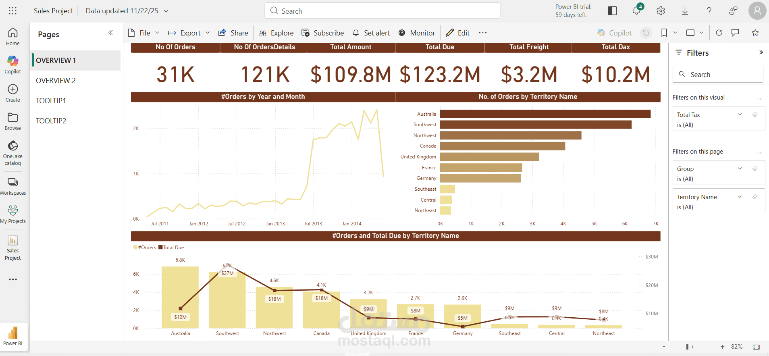769x356 pixels.
Task: Click the Edit button
Action: click(458, 33)
